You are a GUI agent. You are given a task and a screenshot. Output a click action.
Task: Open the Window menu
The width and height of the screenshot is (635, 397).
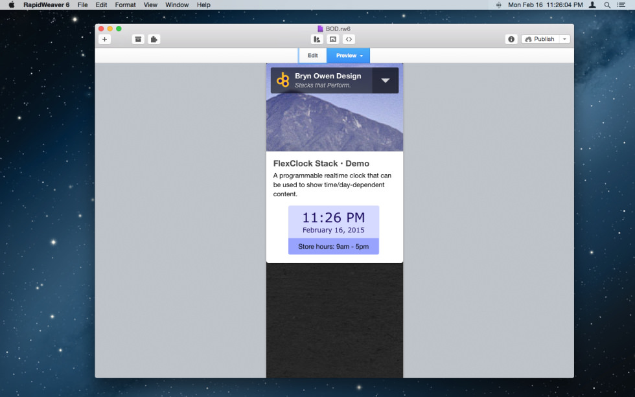(177, 5)
